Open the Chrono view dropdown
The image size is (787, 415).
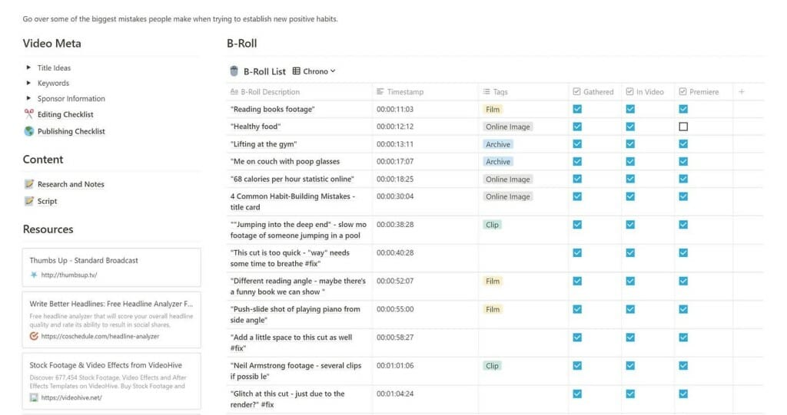point(314,71)
